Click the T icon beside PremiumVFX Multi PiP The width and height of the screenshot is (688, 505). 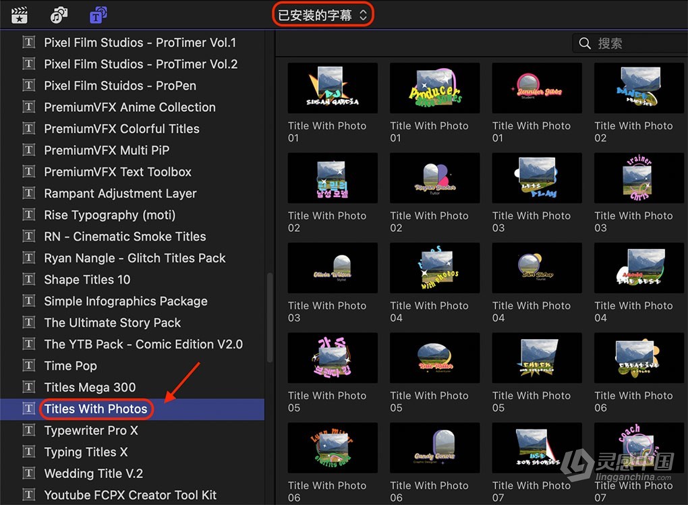(28, 150)
